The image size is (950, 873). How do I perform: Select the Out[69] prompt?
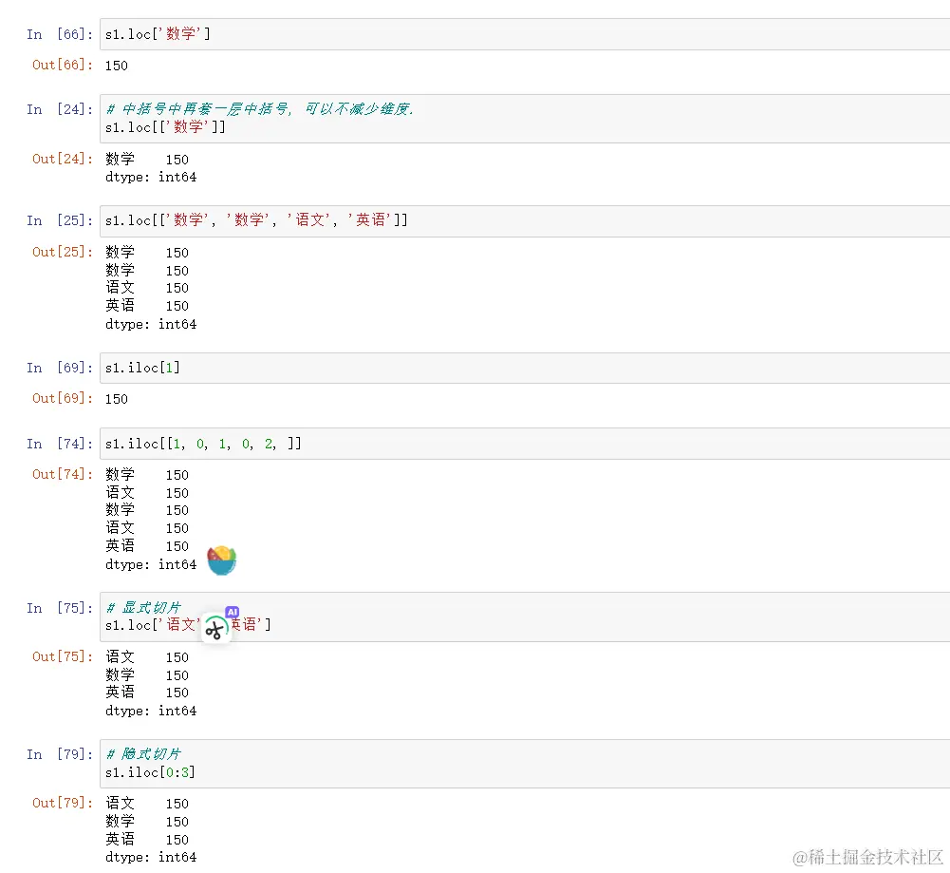coord(63,398)
